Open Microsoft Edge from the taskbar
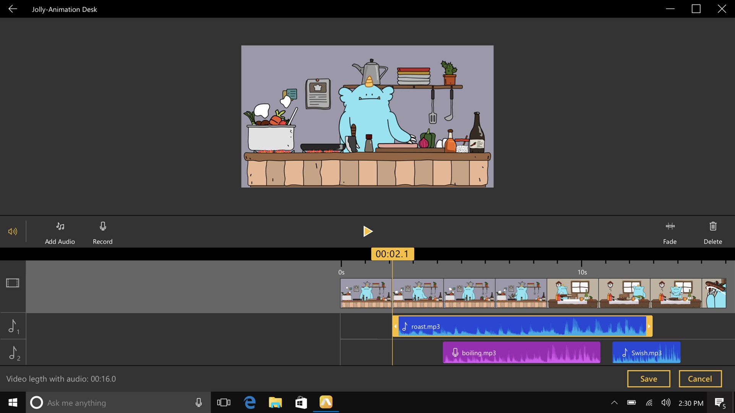735x413 pixels. point(250,402)
